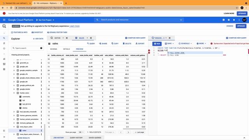The width and height of the screenshot is (249, 140).
Task: Open the SQL workspace search icon in sidebar
Action: click(x=4, y=38)
